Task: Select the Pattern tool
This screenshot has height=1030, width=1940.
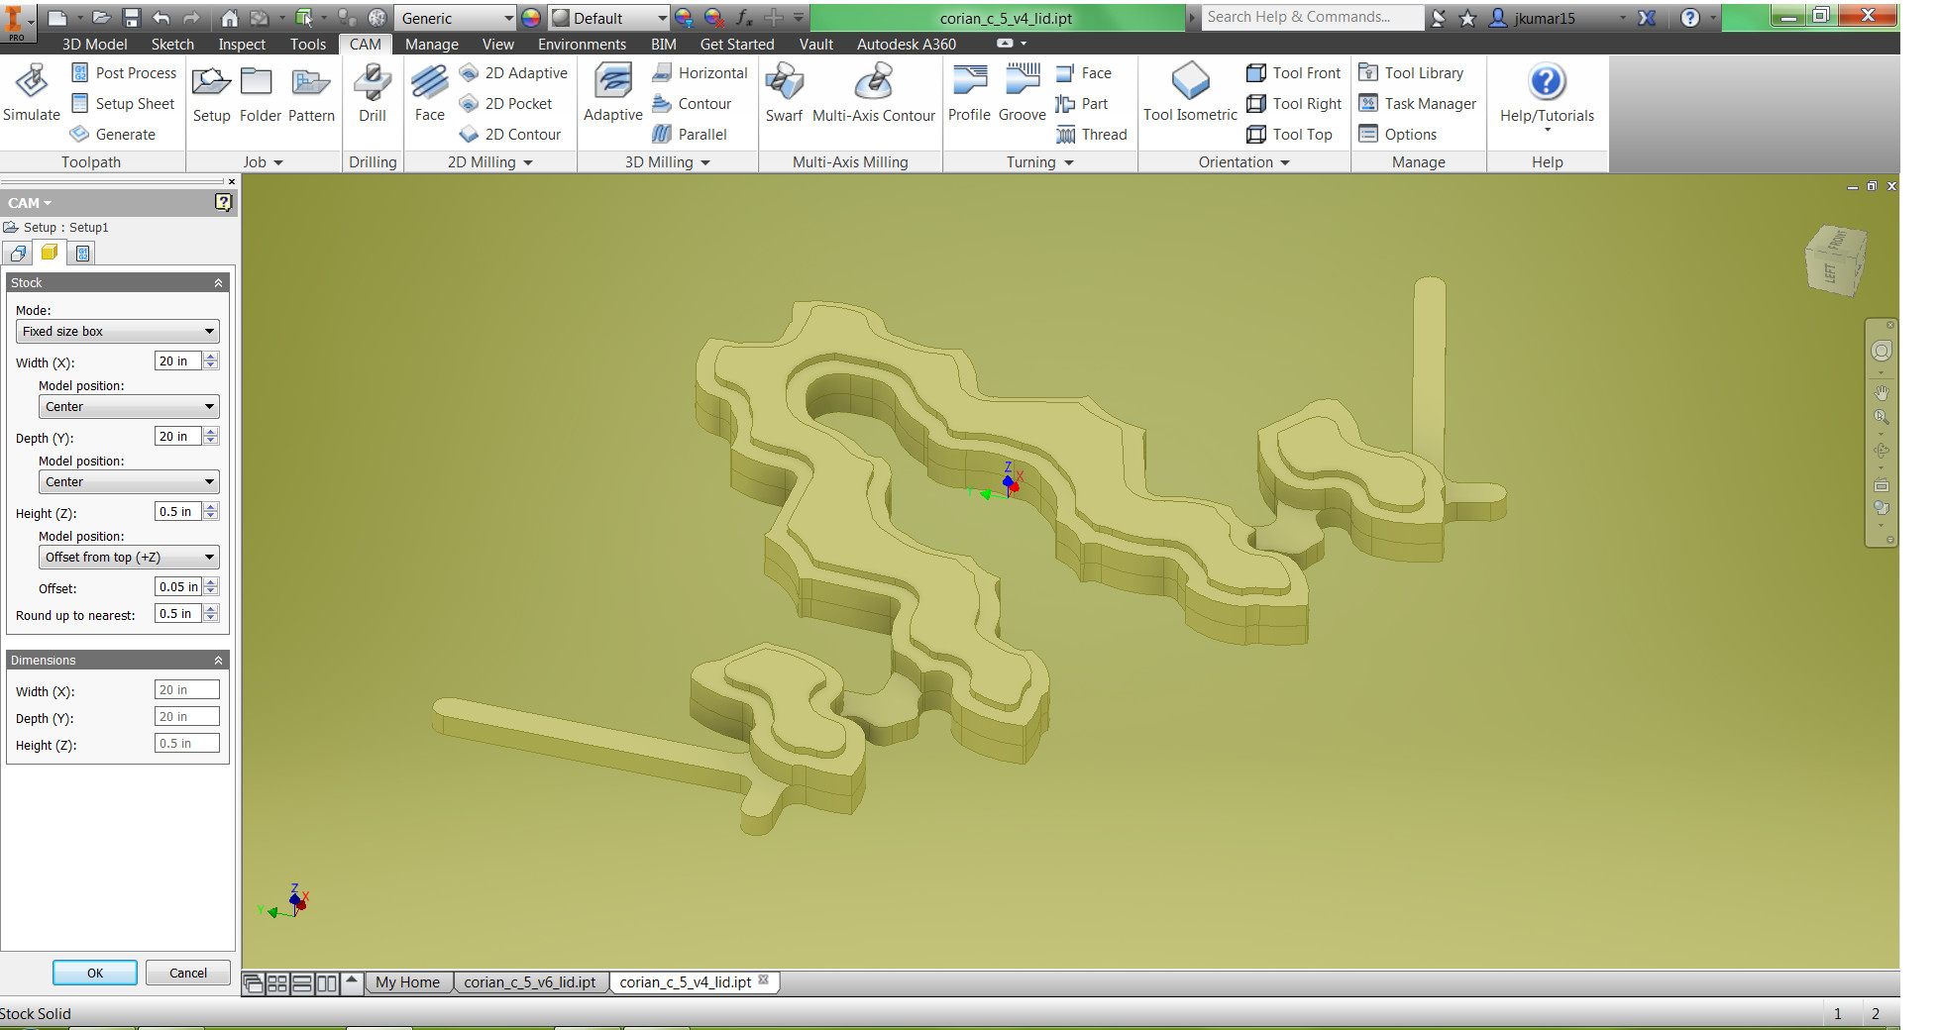Action: [x=311, y=94]
